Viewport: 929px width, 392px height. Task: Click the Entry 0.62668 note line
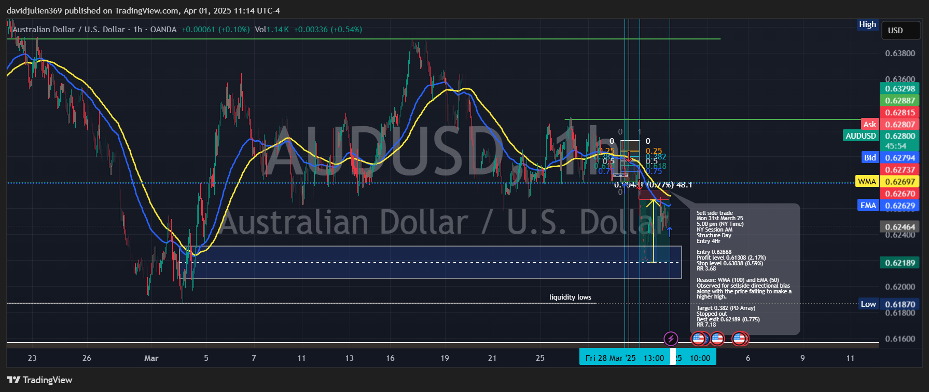714,252
